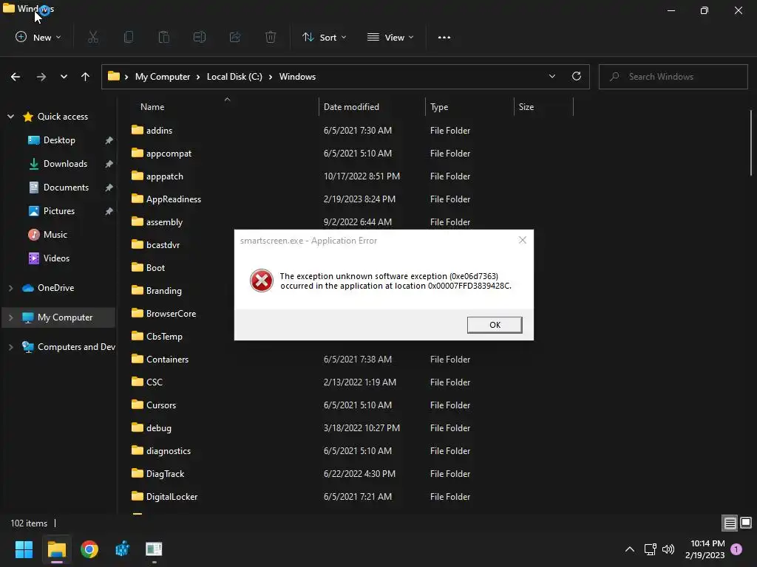The width and height of the screenshot is (757, 567).
Task: Select Videos in the sidebar
Action: tap(56, 258)
